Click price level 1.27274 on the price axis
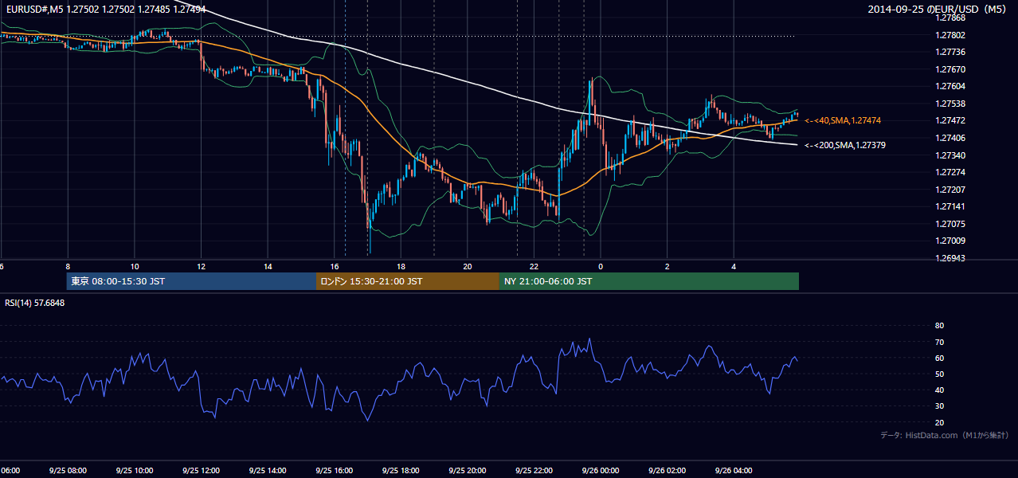 click(x=949, y=172)
